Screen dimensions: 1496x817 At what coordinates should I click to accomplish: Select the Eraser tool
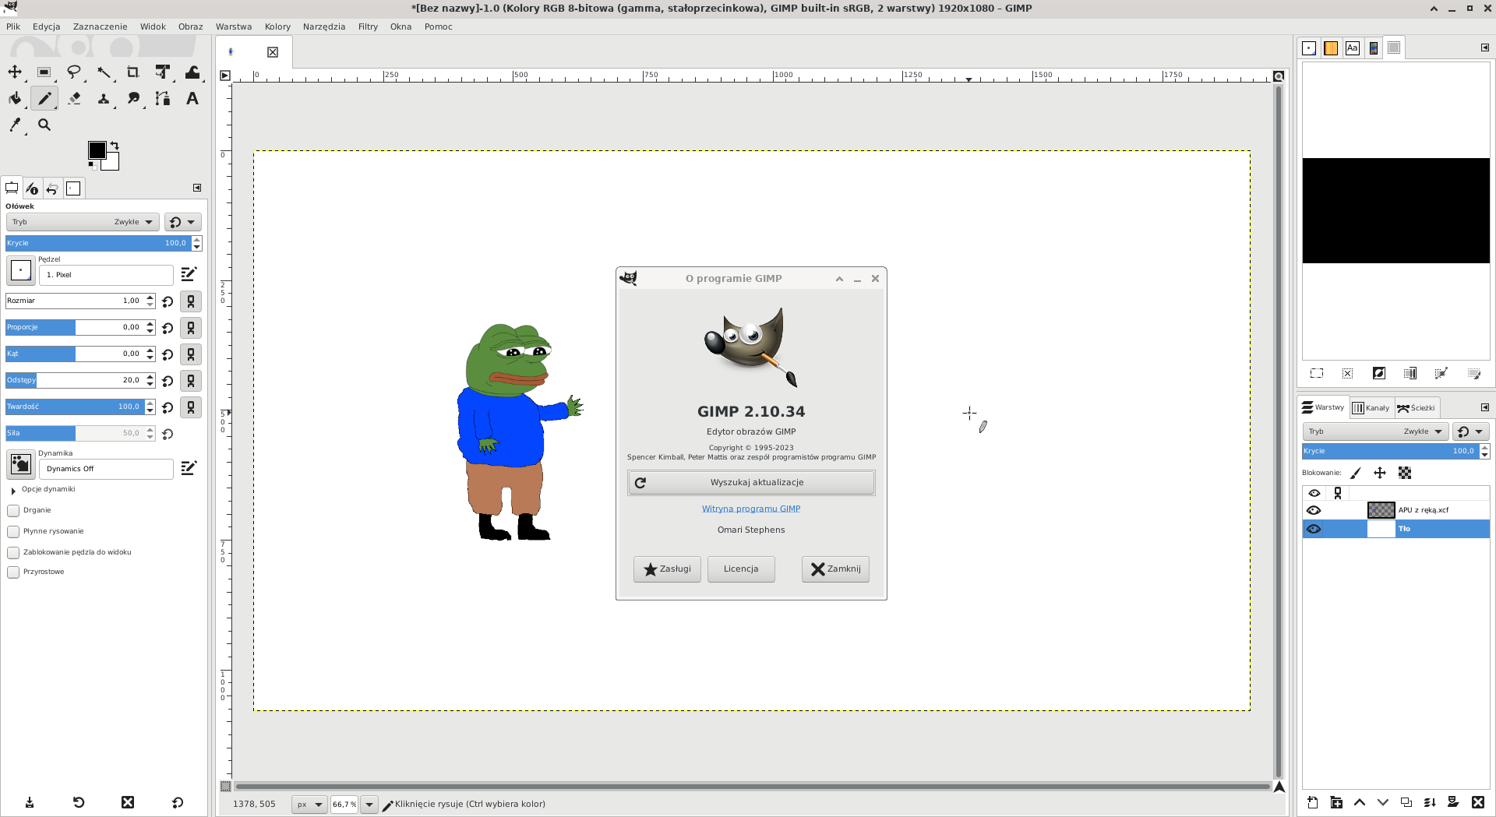74,99
